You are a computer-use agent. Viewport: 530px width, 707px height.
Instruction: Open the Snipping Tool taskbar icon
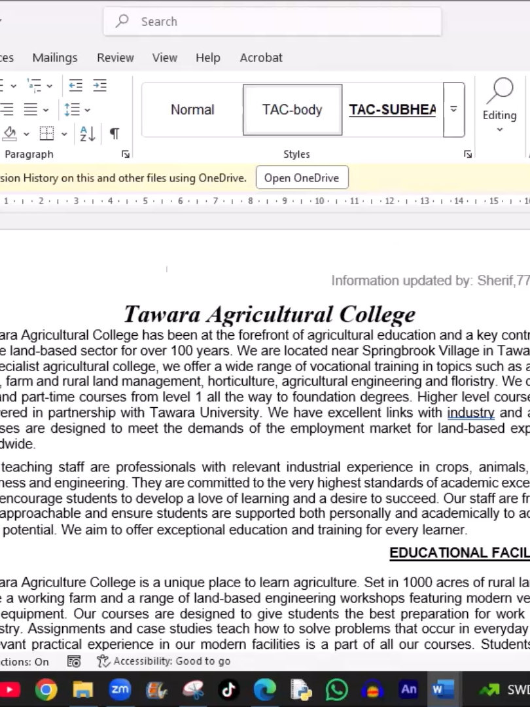tap(192, 689)
